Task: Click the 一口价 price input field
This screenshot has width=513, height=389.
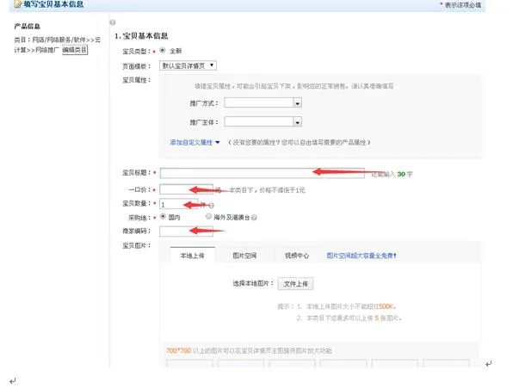Action: [x=186, y=189]
